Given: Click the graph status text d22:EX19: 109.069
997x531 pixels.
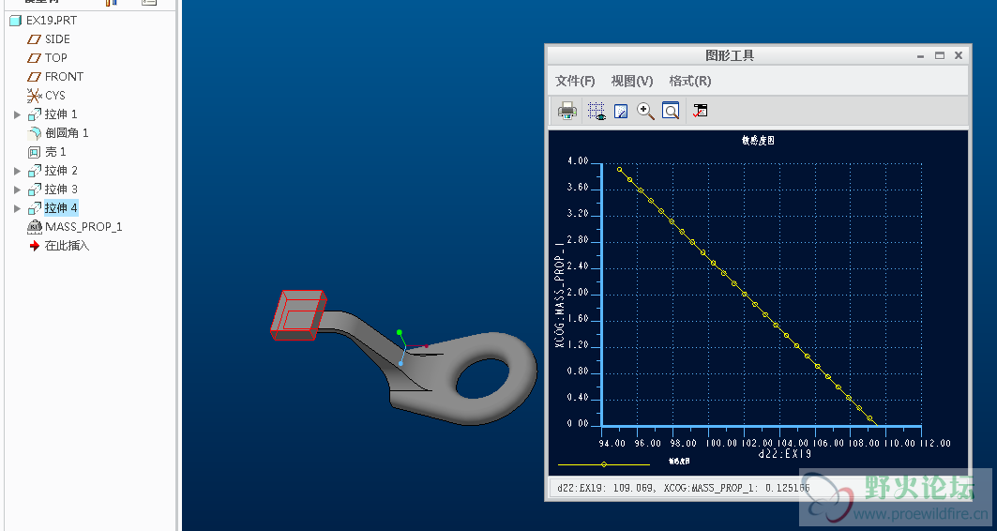Looking at the screenshot, I should pyautogui.click(x=606, y=489).
